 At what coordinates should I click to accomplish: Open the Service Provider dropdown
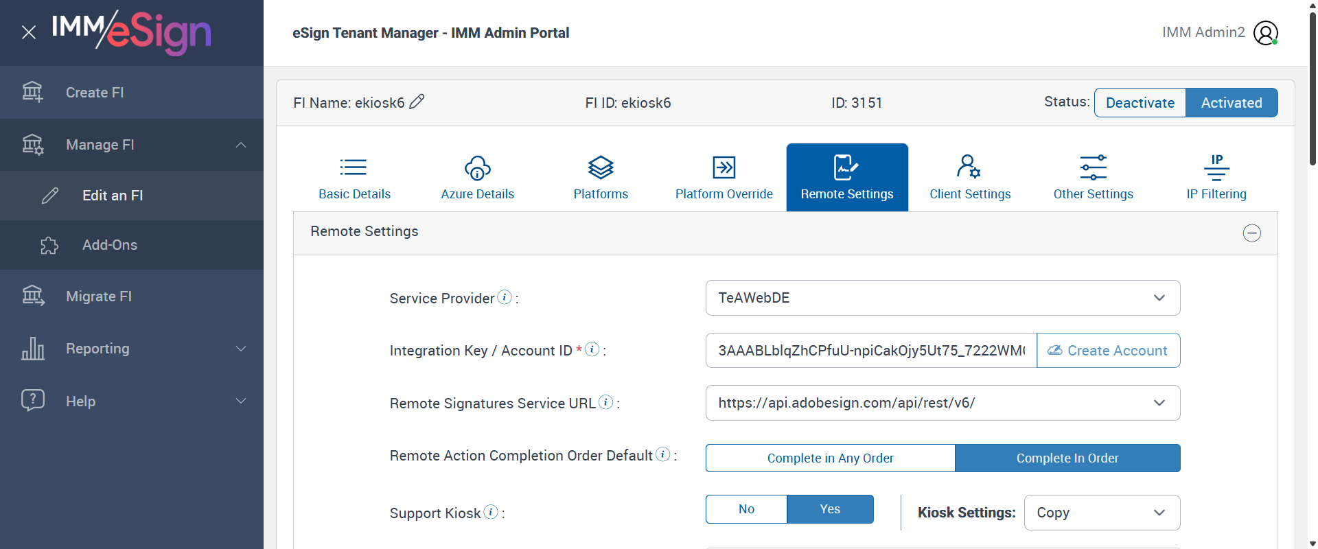[942, 298]
